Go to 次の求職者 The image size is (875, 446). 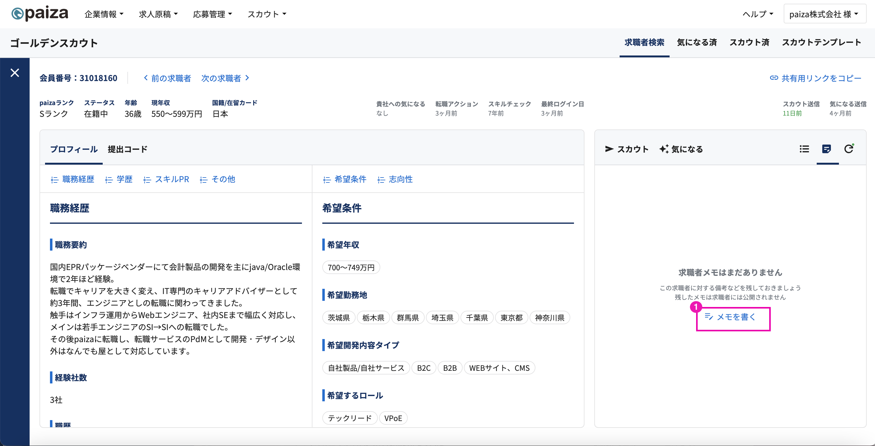(225, 78)
